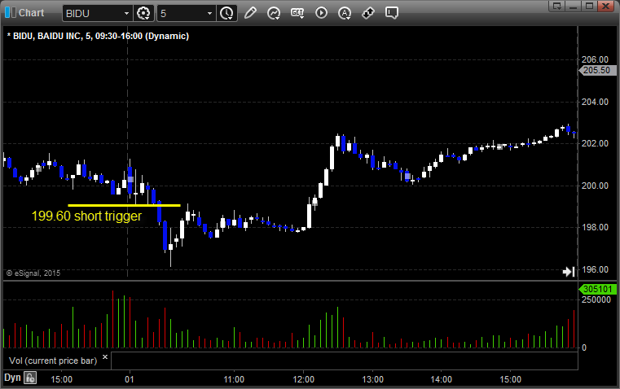Click the '199.60 short trigger' annotation text
The height and width of the screenshot is (389, 620).
point(86,216)
